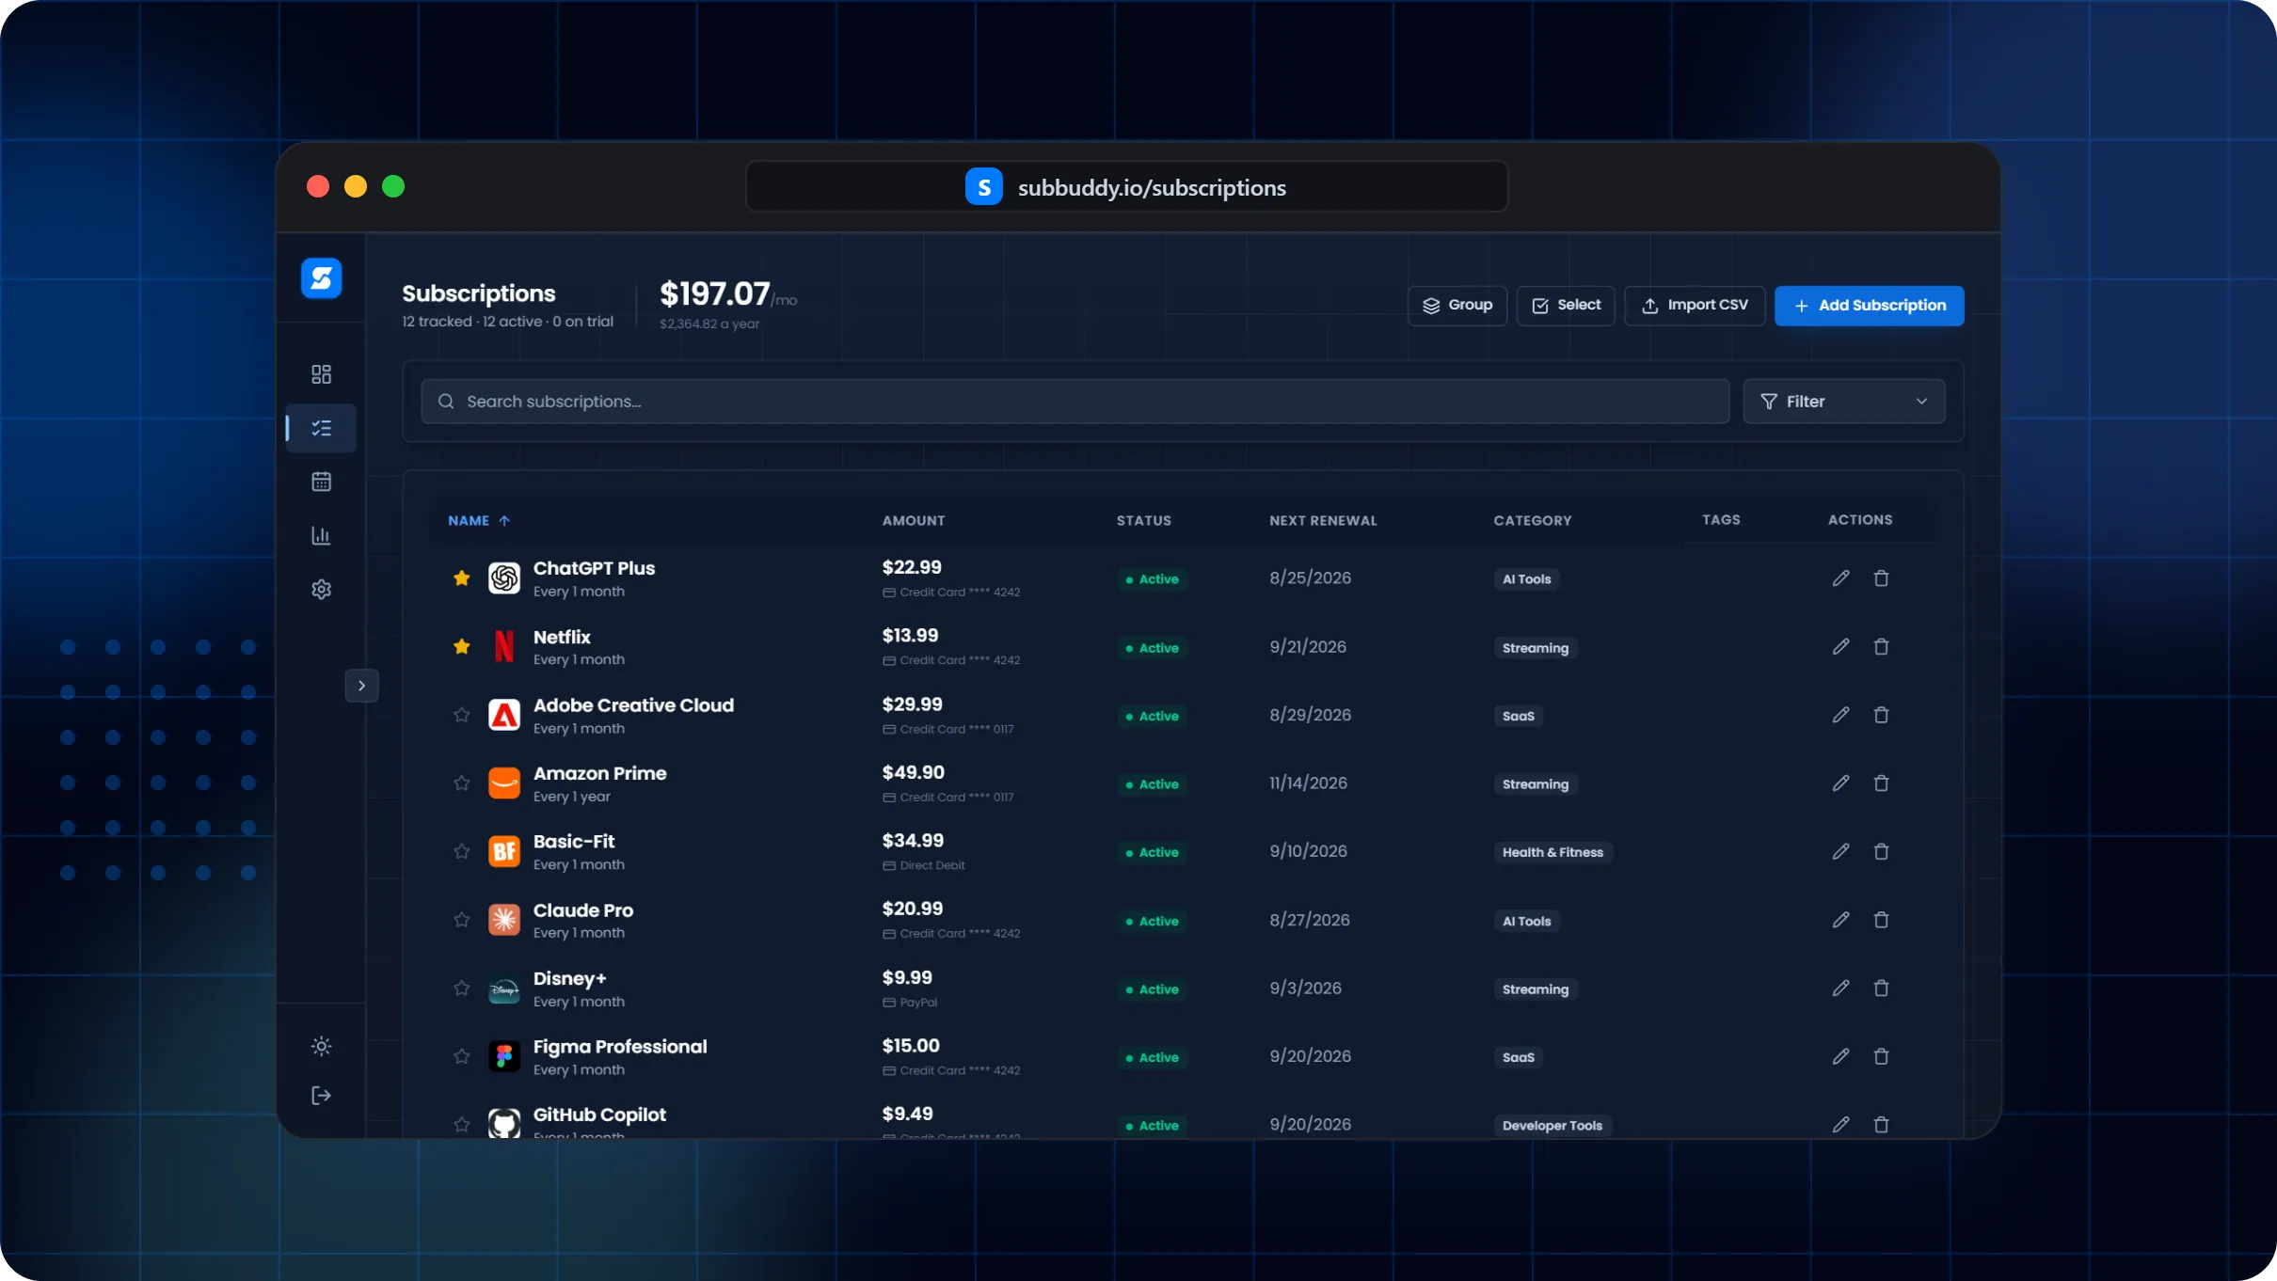Click the SubBuddy logo in sidebar
This screenshot has width=2277, height=1281.
(x=321, y=278)
